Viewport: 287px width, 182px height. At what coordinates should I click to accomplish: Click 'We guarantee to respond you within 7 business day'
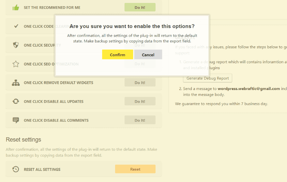click(221, 104)
